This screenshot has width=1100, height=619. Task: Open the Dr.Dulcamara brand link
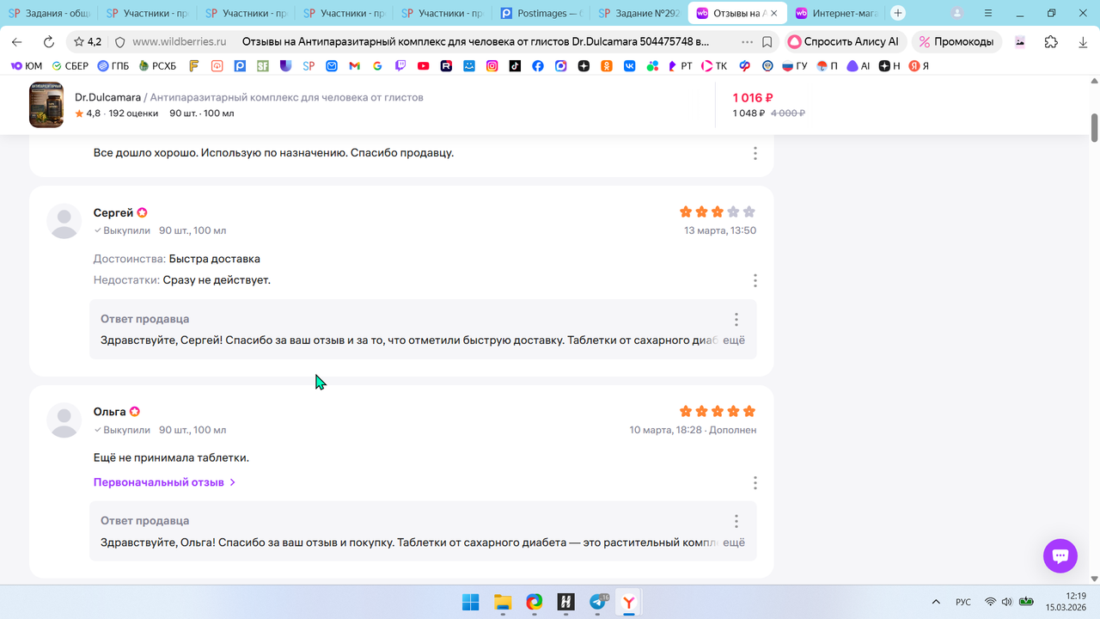107,97
